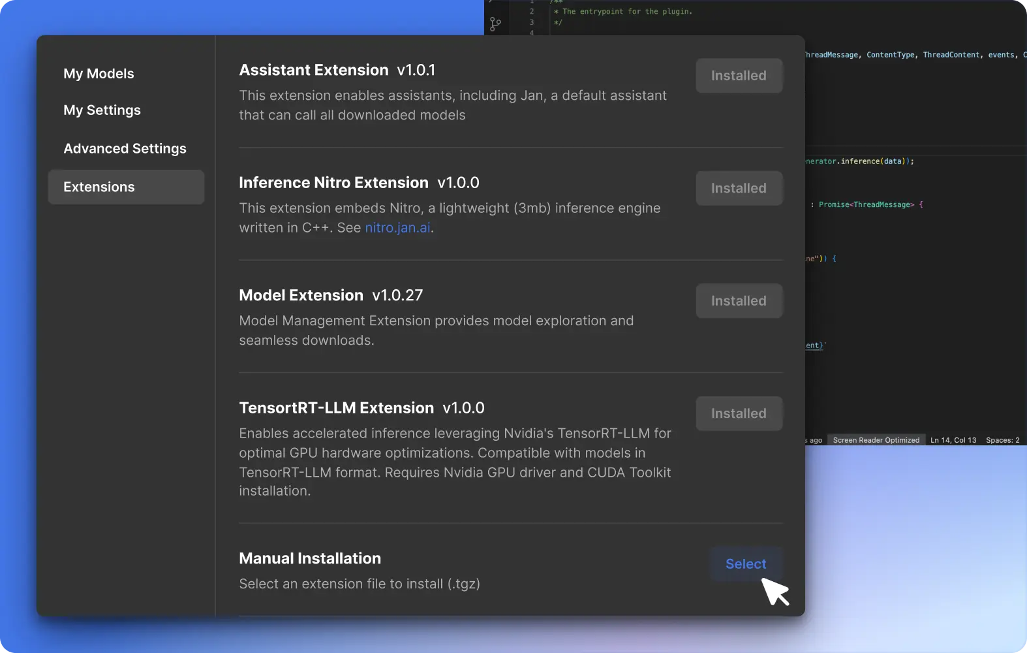The height and width of the screenshot is (653, 1027).
Task: Click the Inference Nitro Extension heading
Action: point(333,183)
